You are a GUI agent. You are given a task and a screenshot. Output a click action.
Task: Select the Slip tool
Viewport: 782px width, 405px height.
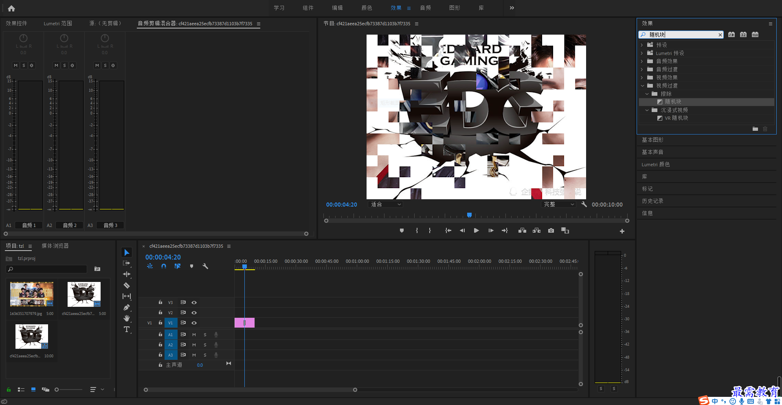(x=127, y=296)
